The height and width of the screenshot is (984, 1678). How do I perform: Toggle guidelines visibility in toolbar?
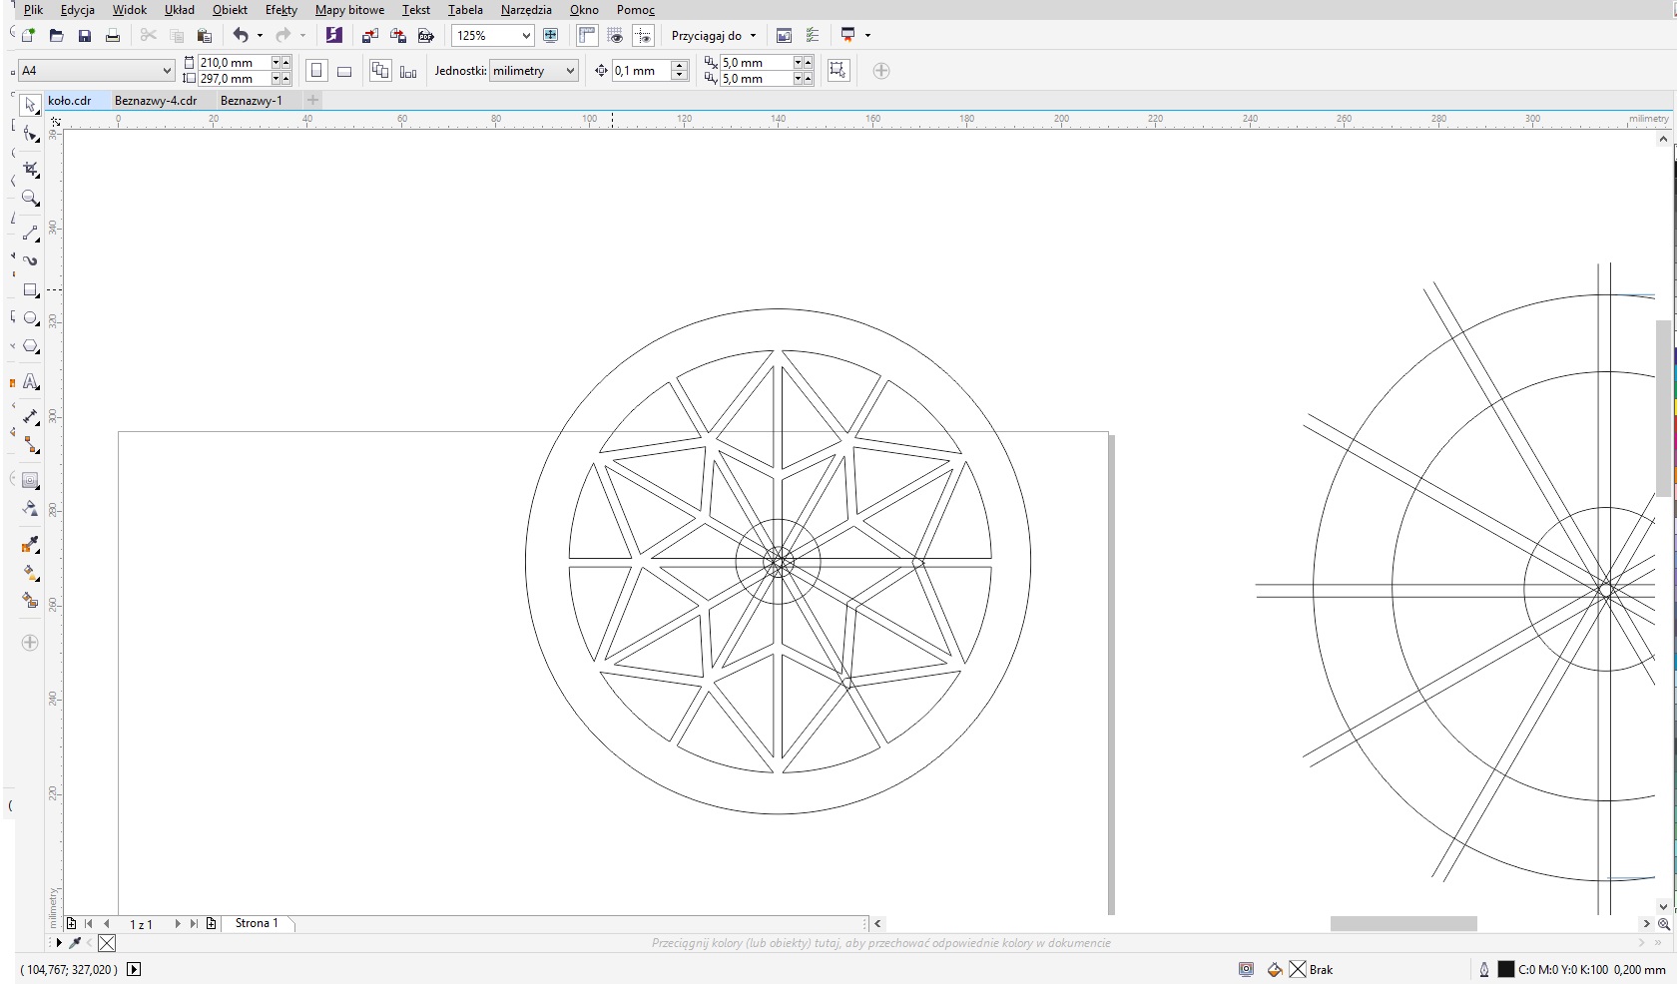pos(644,36)
